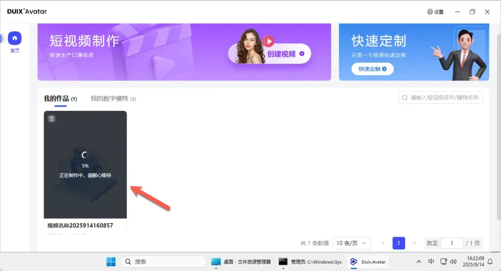Toggle the Chinese input method indicator
The image size is (501, 271).
431,262
